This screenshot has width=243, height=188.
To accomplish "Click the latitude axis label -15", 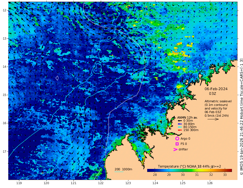I will [4, 95].
